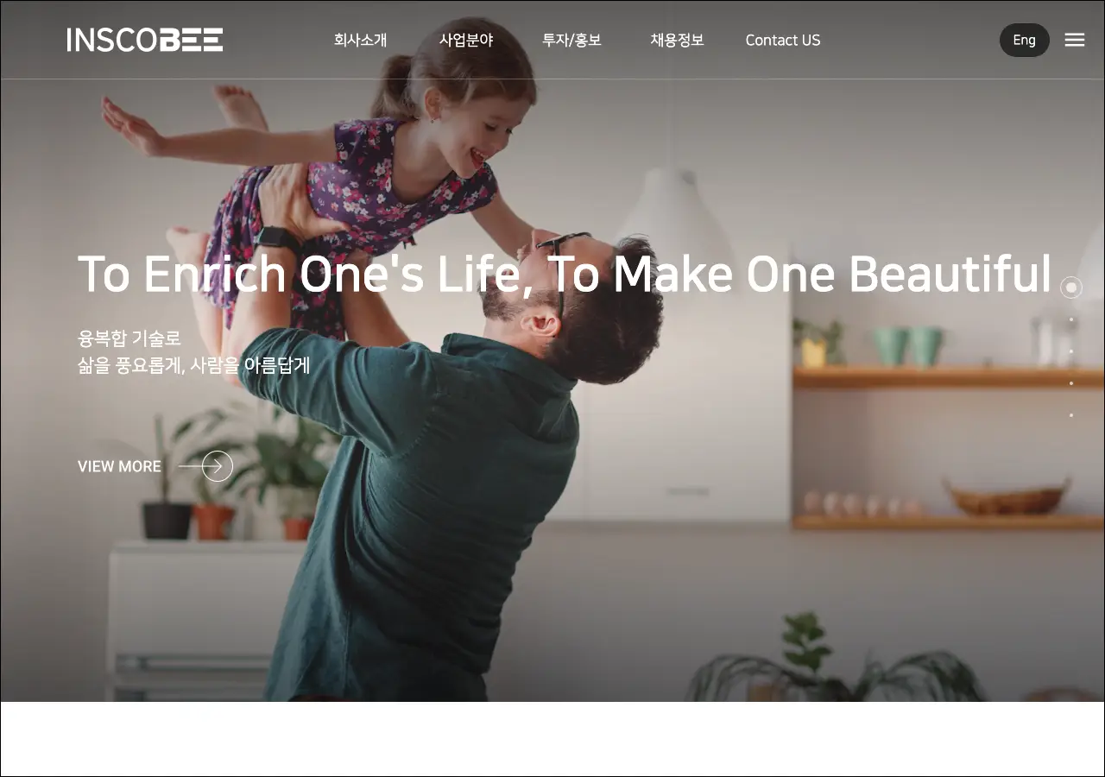Click the 삶을 풍요롭게 subtitle line
Screen dimensions: 1105x777
(194, 365)
